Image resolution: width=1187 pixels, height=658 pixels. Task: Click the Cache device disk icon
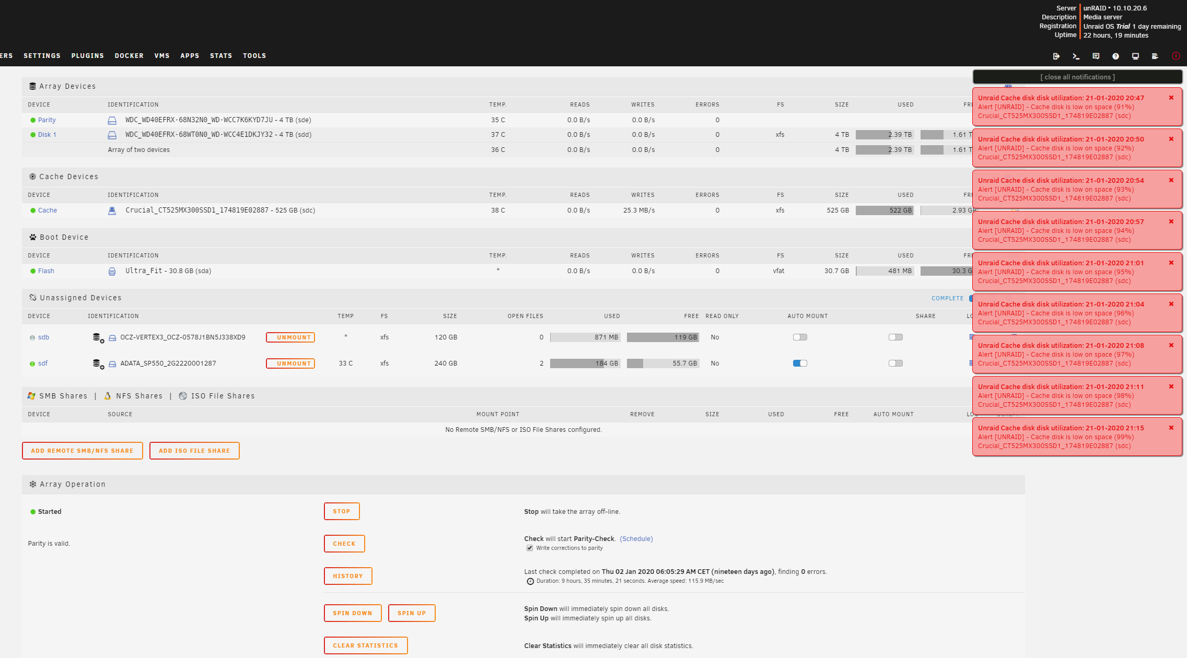(x=112, y=210)
